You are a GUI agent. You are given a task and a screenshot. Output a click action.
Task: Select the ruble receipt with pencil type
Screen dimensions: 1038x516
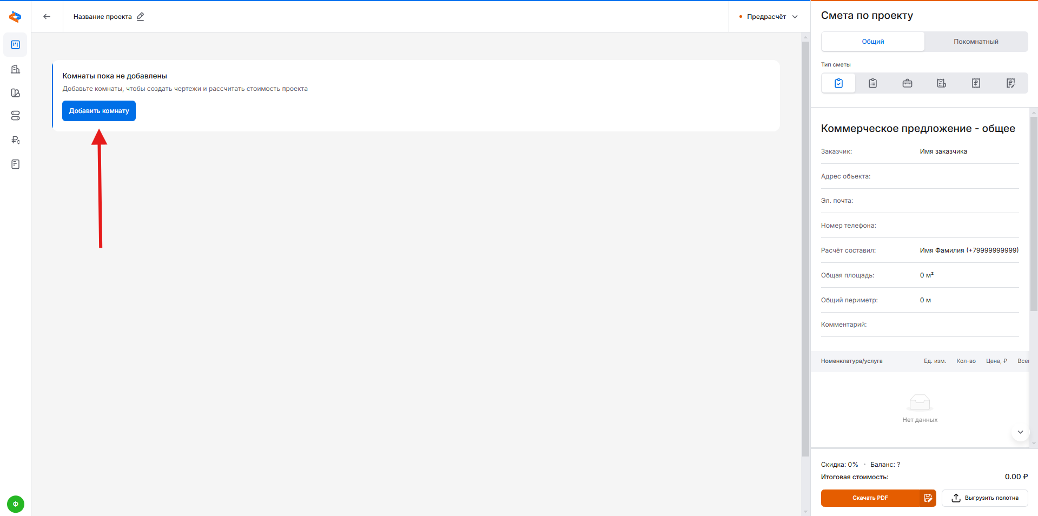coord(1010,83)
